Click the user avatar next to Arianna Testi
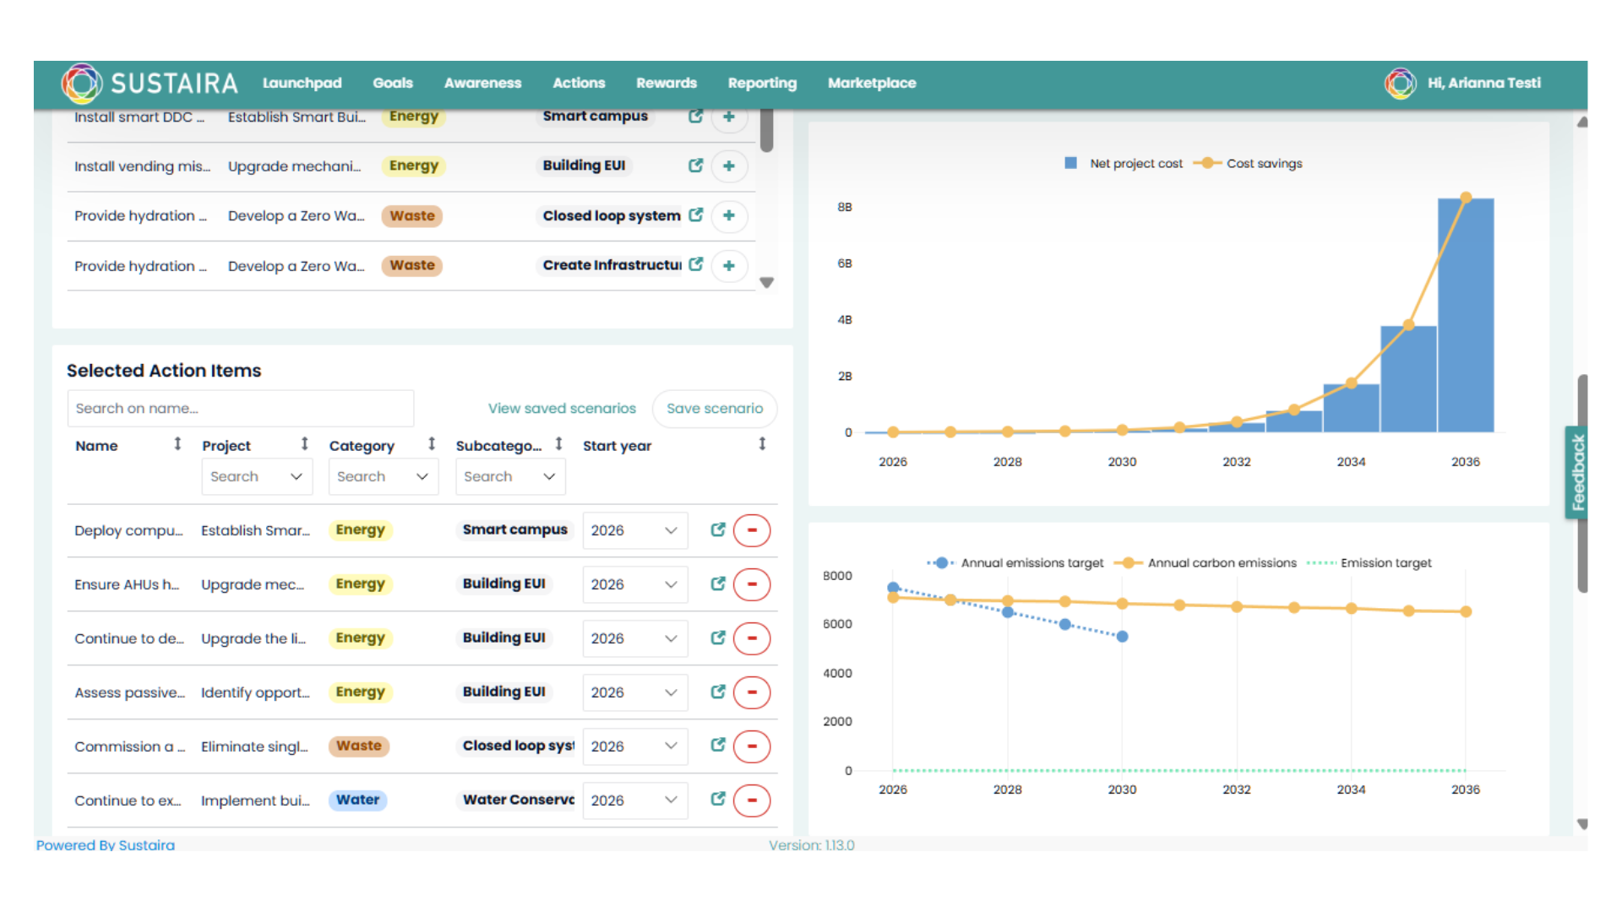The width and height of the screenshot is (1622, 912). 1401,83
